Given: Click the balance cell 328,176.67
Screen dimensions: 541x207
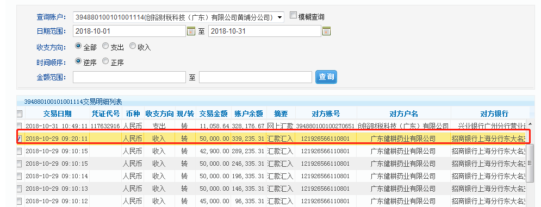Looking at the screenshot, I should click(x=248, y=126).
